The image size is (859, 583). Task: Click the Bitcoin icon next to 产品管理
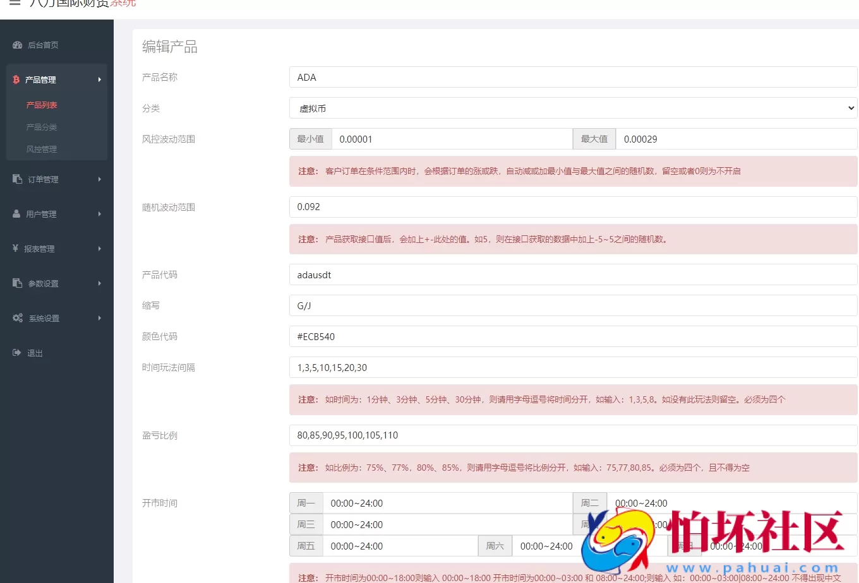point(16,79)
